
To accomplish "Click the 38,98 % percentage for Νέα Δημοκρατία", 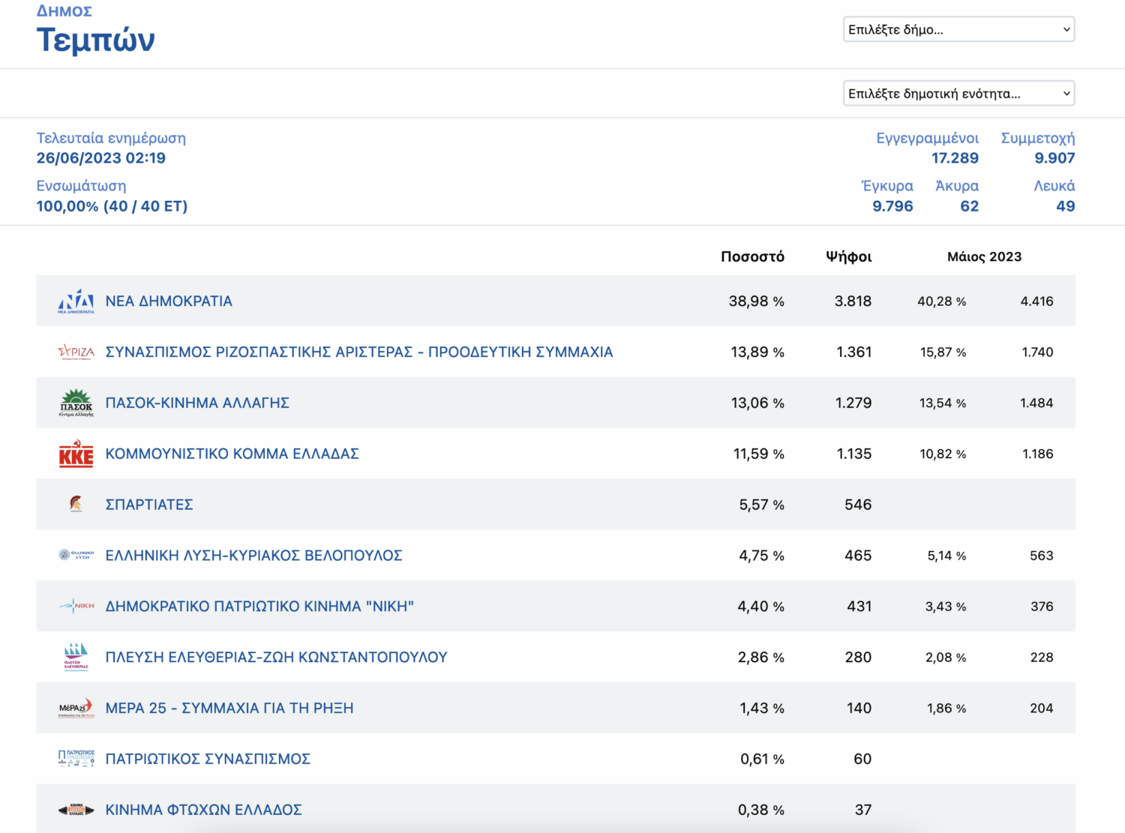I will [757, 301].
